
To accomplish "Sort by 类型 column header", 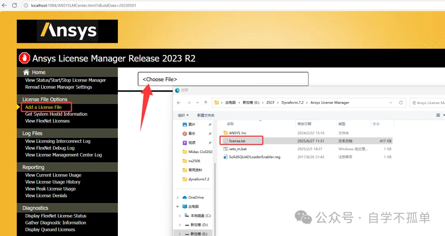I will tap(342, 124).
